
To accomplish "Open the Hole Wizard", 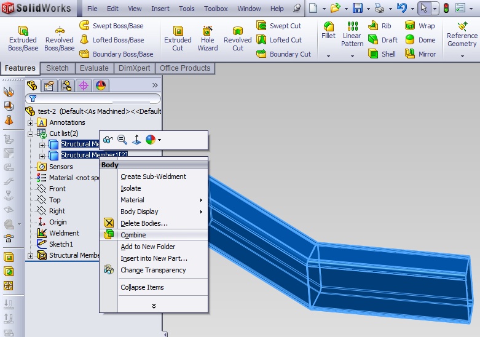I will point(208,38).
